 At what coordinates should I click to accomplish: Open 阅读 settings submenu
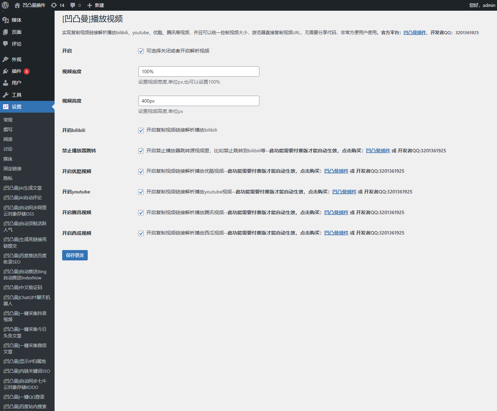click(8, 139)
